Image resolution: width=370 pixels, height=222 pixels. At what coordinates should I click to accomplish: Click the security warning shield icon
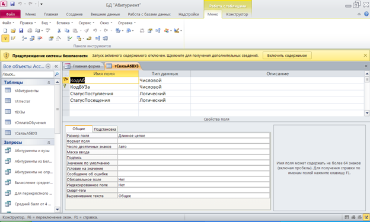tap(7, 56)
